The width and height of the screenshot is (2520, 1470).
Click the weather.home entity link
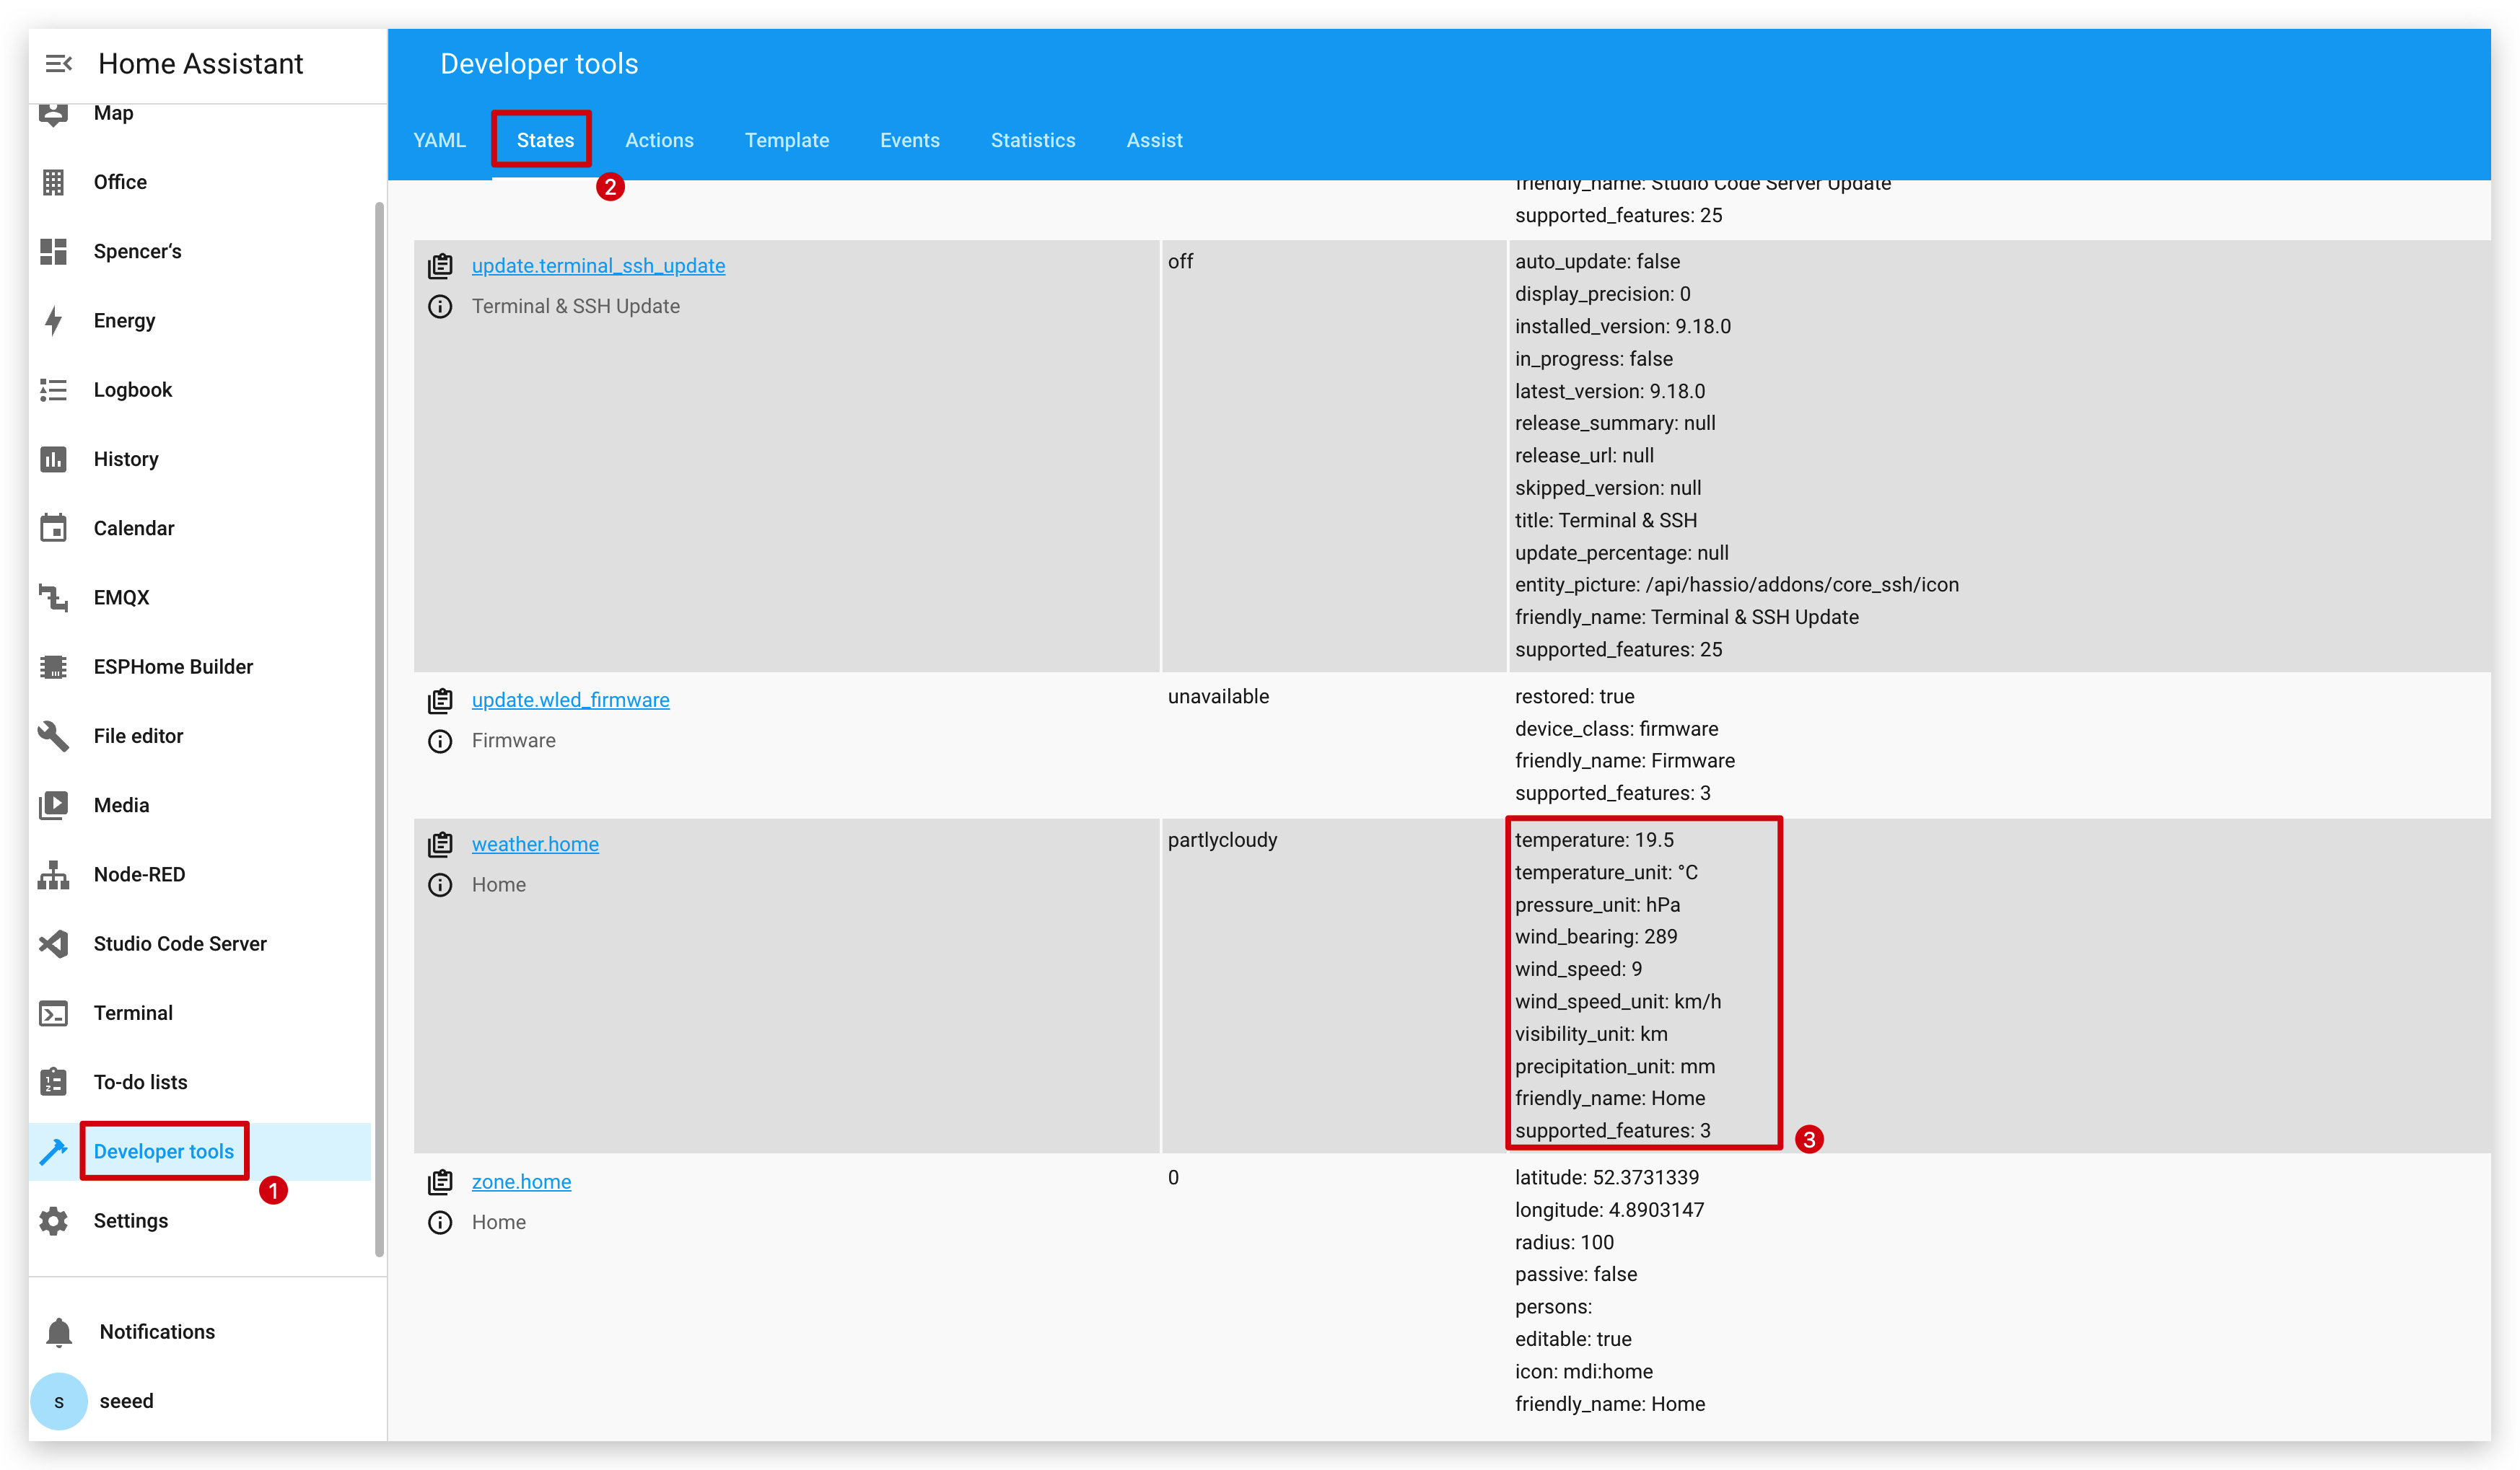tap(535, 845)
